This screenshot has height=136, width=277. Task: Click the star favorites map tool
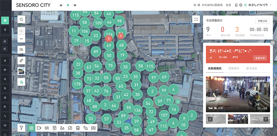21,82
